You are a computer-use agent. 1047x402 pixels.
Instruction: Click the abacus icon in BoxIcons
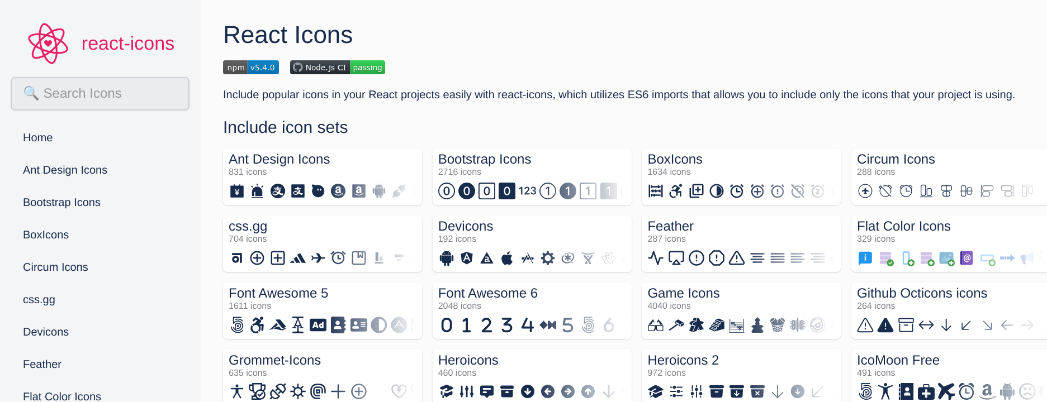(x=656, y=191)
